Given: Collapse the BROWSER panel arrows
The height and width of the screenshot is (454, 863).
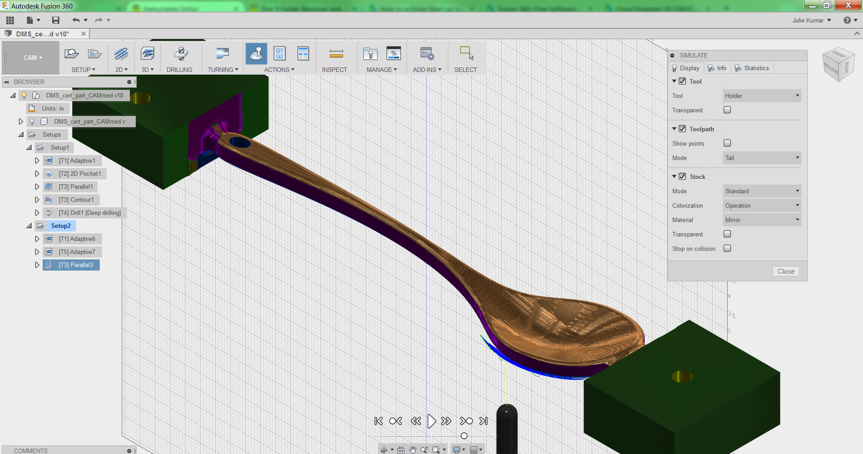Looking at the screenshot, I should click(x=7, y=82).
